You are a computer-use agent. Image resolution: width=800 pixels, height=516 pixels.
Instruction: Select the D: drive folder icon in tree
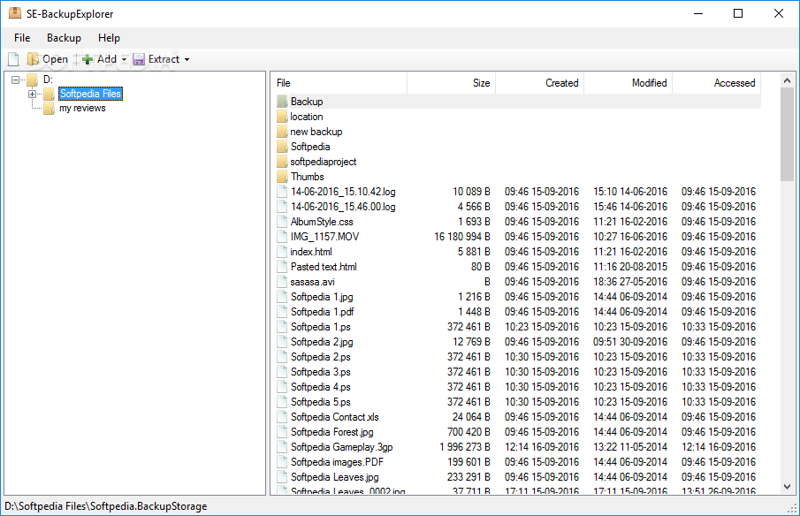click(x=33, y=80)
